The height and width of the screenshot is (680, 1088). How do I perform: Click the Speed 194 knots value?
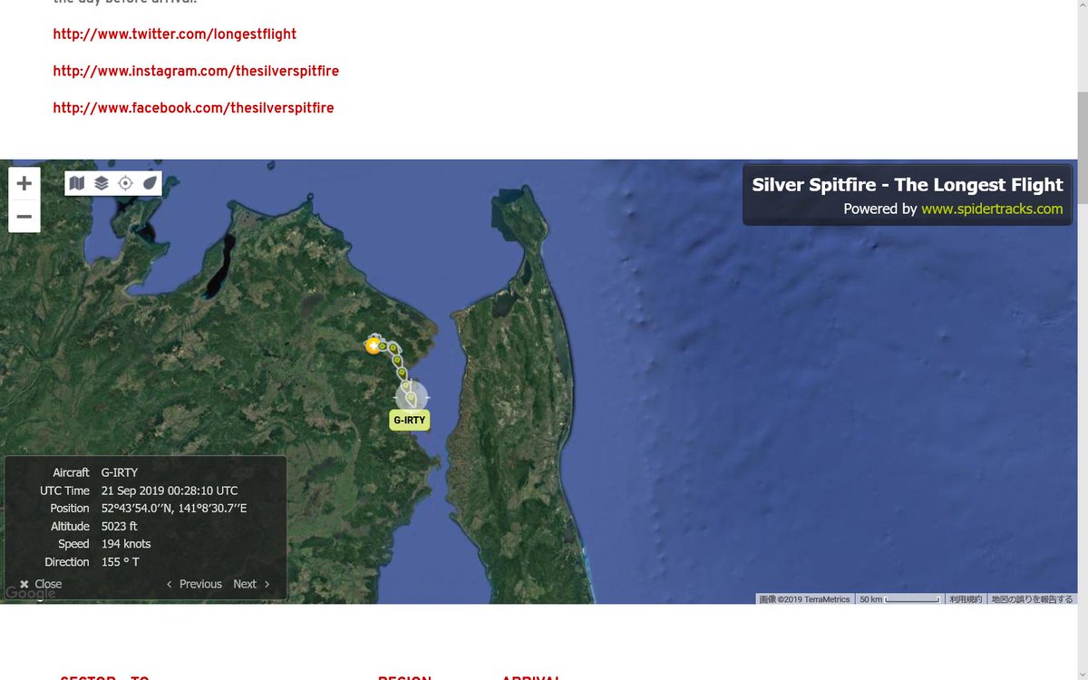pos(126,544)
